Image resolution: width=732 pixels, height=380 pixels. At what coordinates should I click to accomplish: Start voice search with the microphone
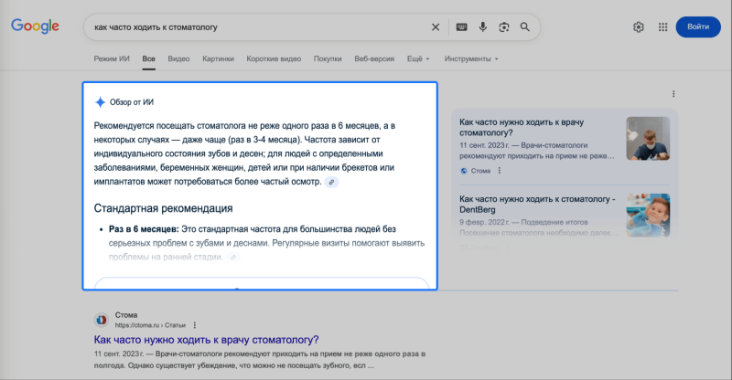click(482, 27)
